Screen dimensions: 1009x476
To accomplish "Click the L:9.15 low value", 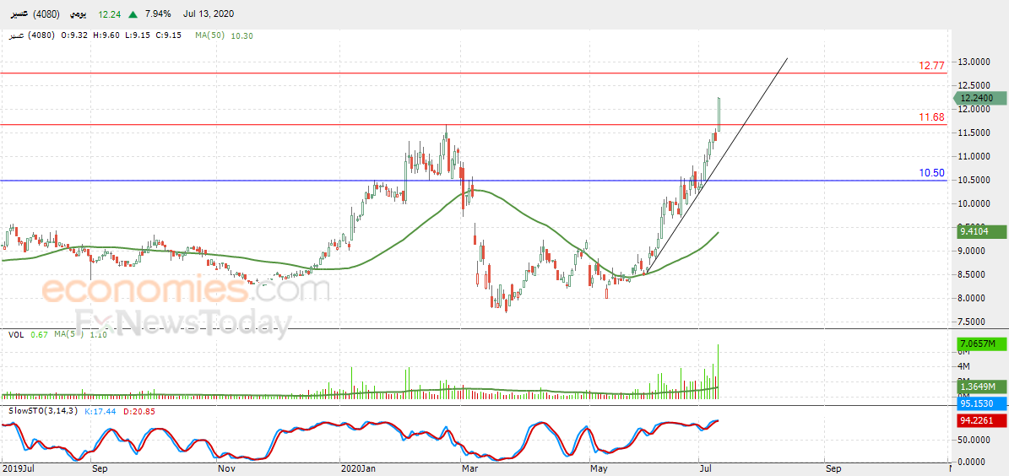I will pos(136,36).
